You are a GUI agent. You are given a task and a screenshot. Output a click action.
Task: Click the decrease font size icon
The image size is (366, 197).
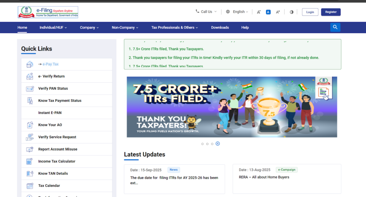(259, 12)
